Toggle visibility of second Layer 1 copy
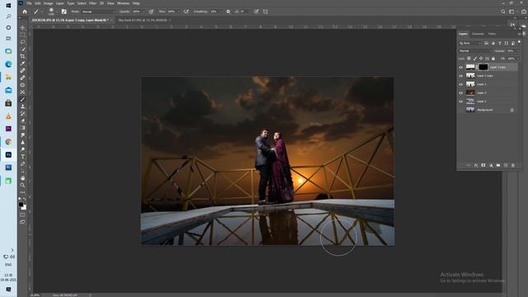 [x=460, y=76]
